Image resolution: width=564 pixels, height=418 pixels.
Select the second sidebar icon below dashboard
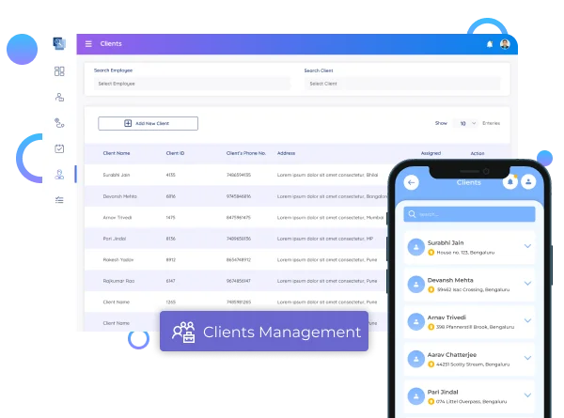coord(59,97)
